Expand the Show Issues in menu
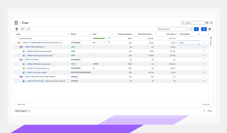This screenshot has width=227, height=133. tap(23, 111)
